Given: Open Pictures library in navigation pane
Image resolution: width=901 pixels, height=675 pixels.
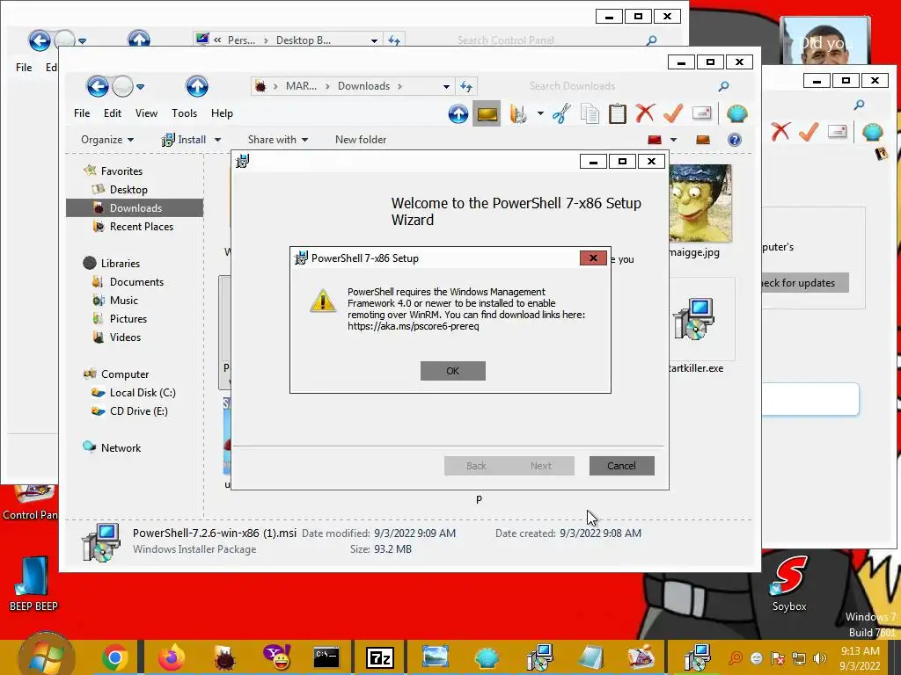Looking at the screenshot, I should point(128,318).
